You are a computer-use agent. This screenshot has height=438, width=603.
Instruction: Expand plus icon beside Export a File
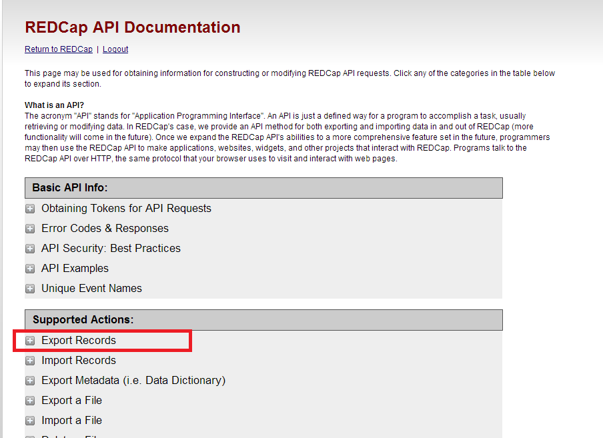[30, 401]
